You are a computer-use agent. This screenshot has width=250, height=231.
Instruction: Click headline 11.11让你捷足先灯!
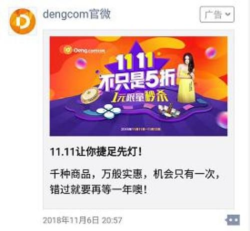[96, 151]
